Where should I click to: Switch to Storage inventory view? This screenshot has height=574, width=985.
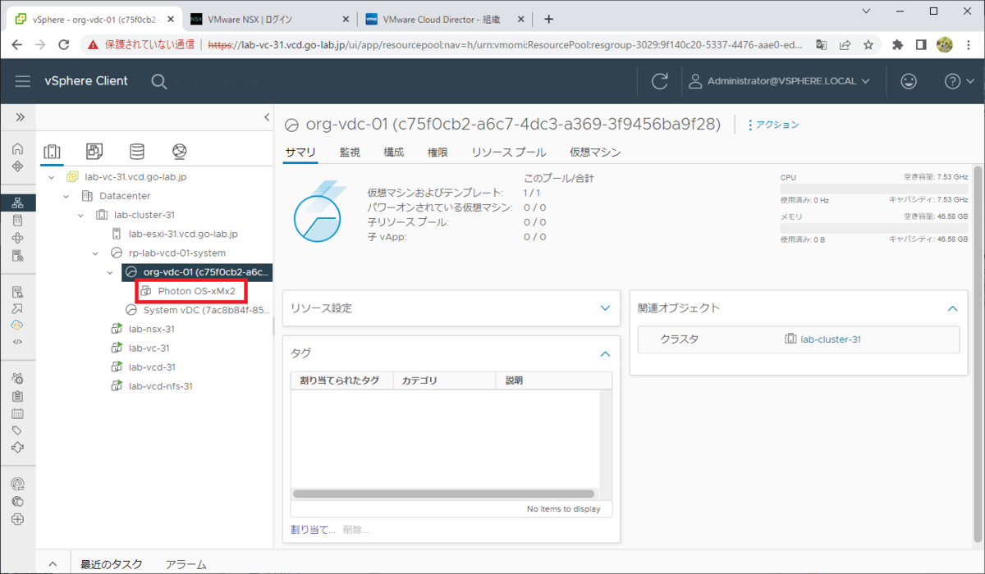137,152
